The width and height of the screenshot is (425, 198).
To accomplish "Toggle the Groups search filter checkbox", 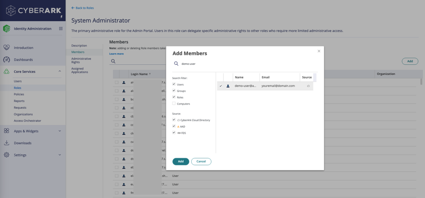I will (174, 91).
